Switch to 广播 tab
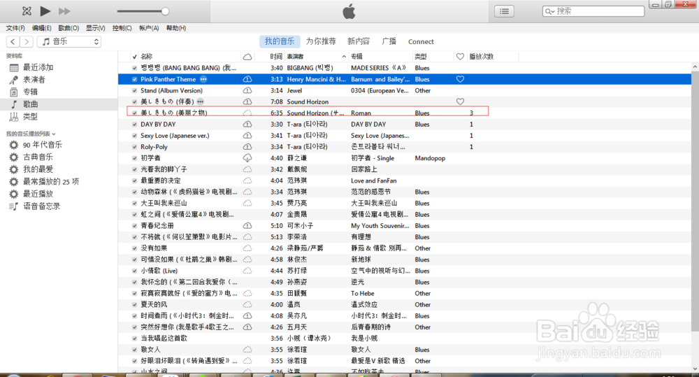699x377 pixels. pyautogui.click(x=389, y=41)
